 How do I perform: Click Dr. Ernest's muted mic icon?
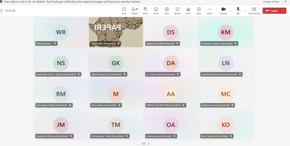(x=178, y=75)
